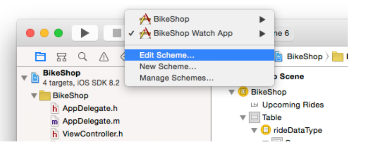Image resolution: width=370 pixels, height=159 pixels.
Task: Select Upcoming Rides label in outline
Action: 293,105
